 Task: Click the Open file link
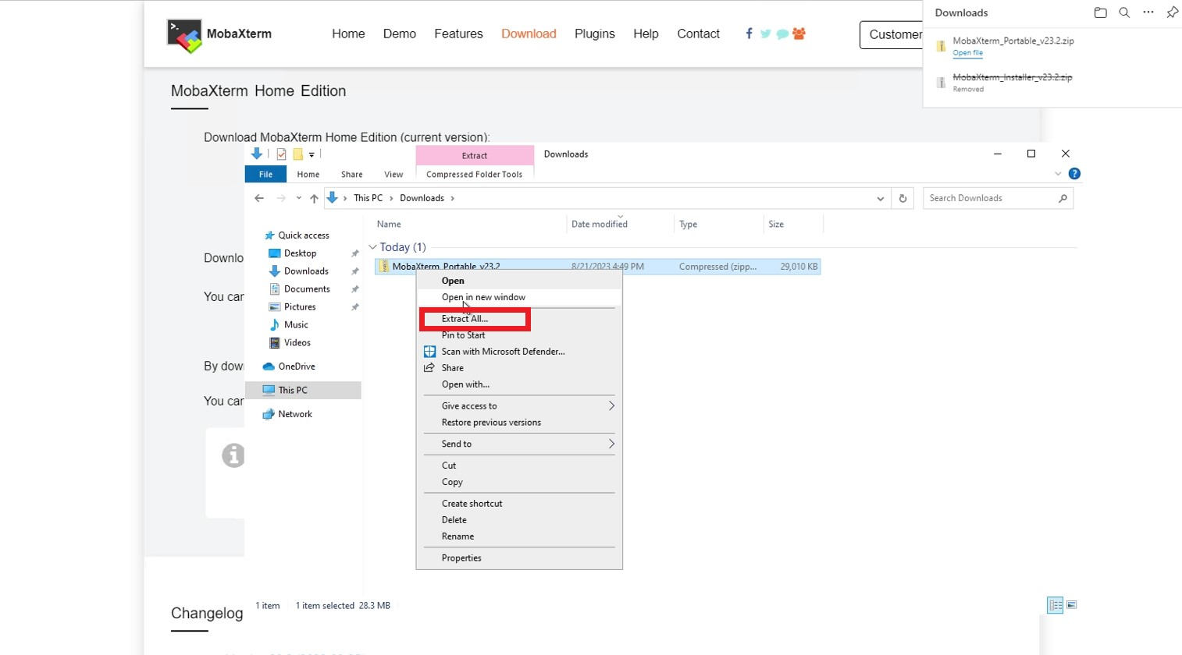pyautogui.click(x=967, y=53)
